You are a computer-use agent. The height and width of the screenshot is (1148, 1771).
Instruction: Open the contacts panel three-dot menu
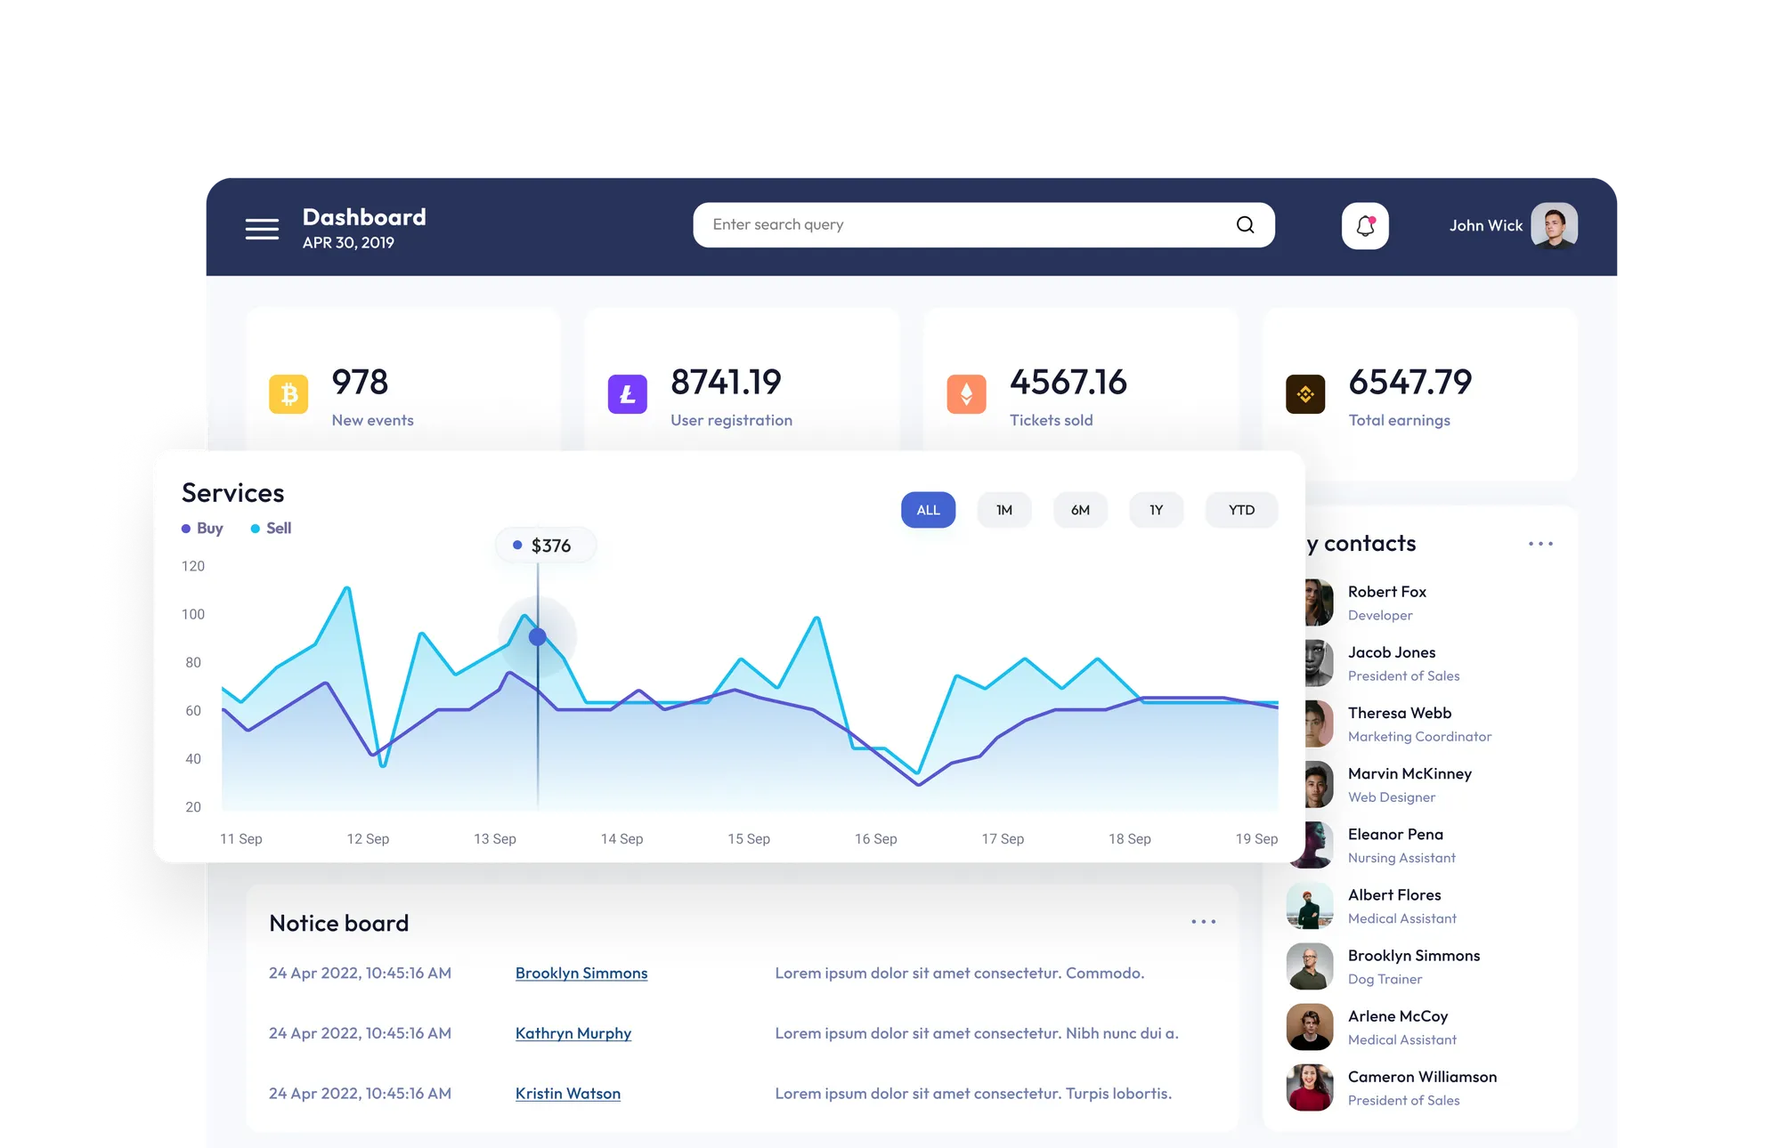pos(1540,544)
